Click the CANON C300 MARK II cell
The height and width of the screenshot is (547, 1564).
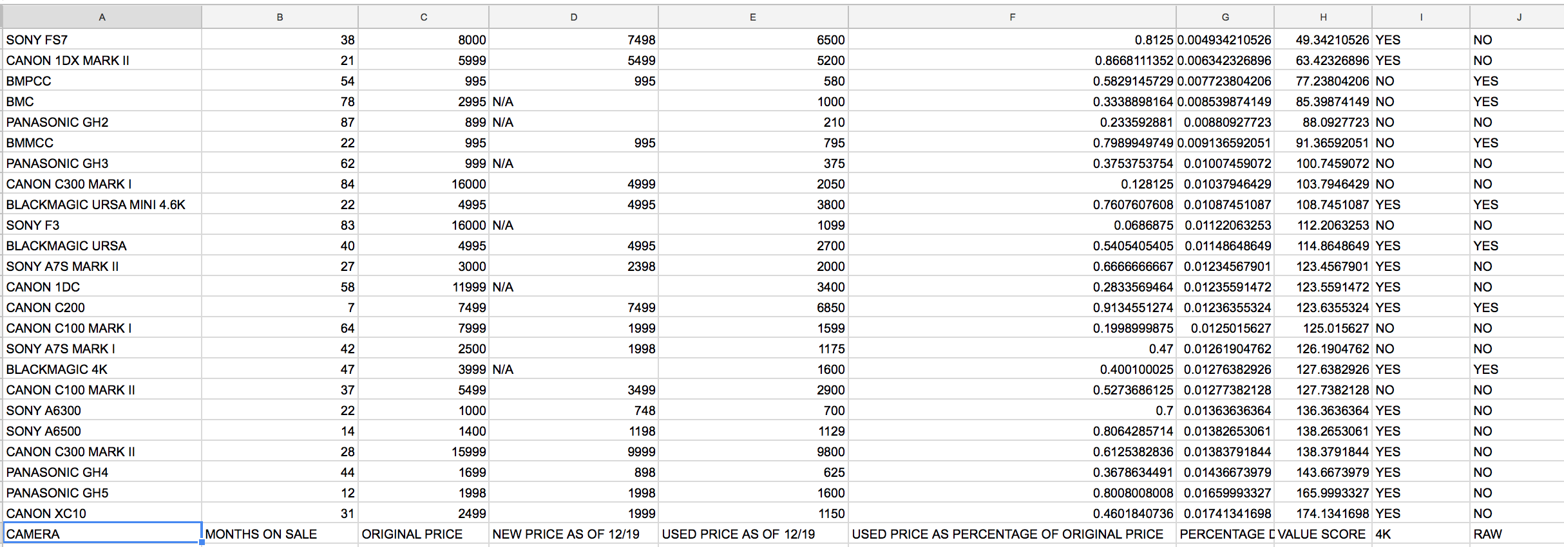click(x=102, y=452)
